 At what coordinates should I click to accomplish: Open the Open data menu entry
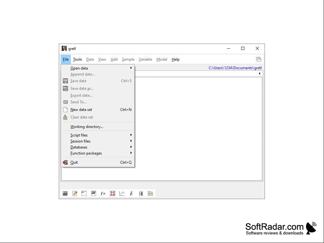coord(98,68)
